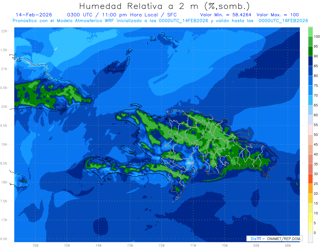This screenshot has height=249, width=323.
Task: Select the "68W" longitude label
Action: click(x=288, y=246)
